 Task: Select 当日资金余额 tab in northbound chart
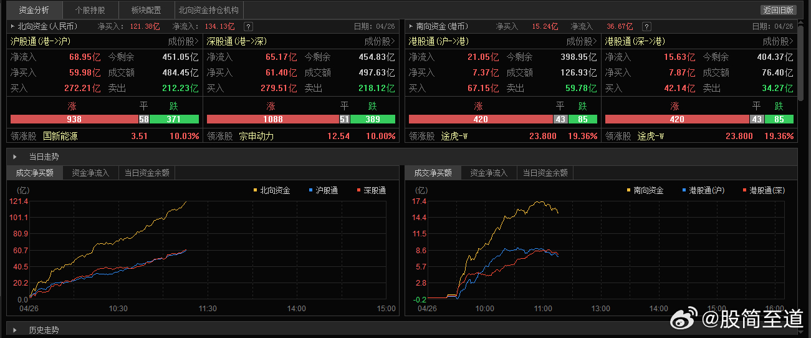tap(146, 173)
